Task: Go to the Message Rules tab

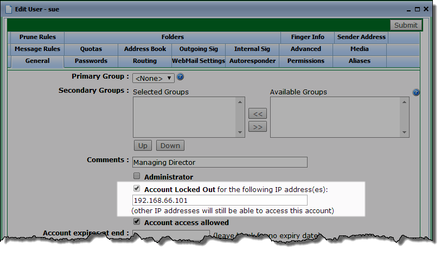Action: pyautogui.click(x=37, y=49)
